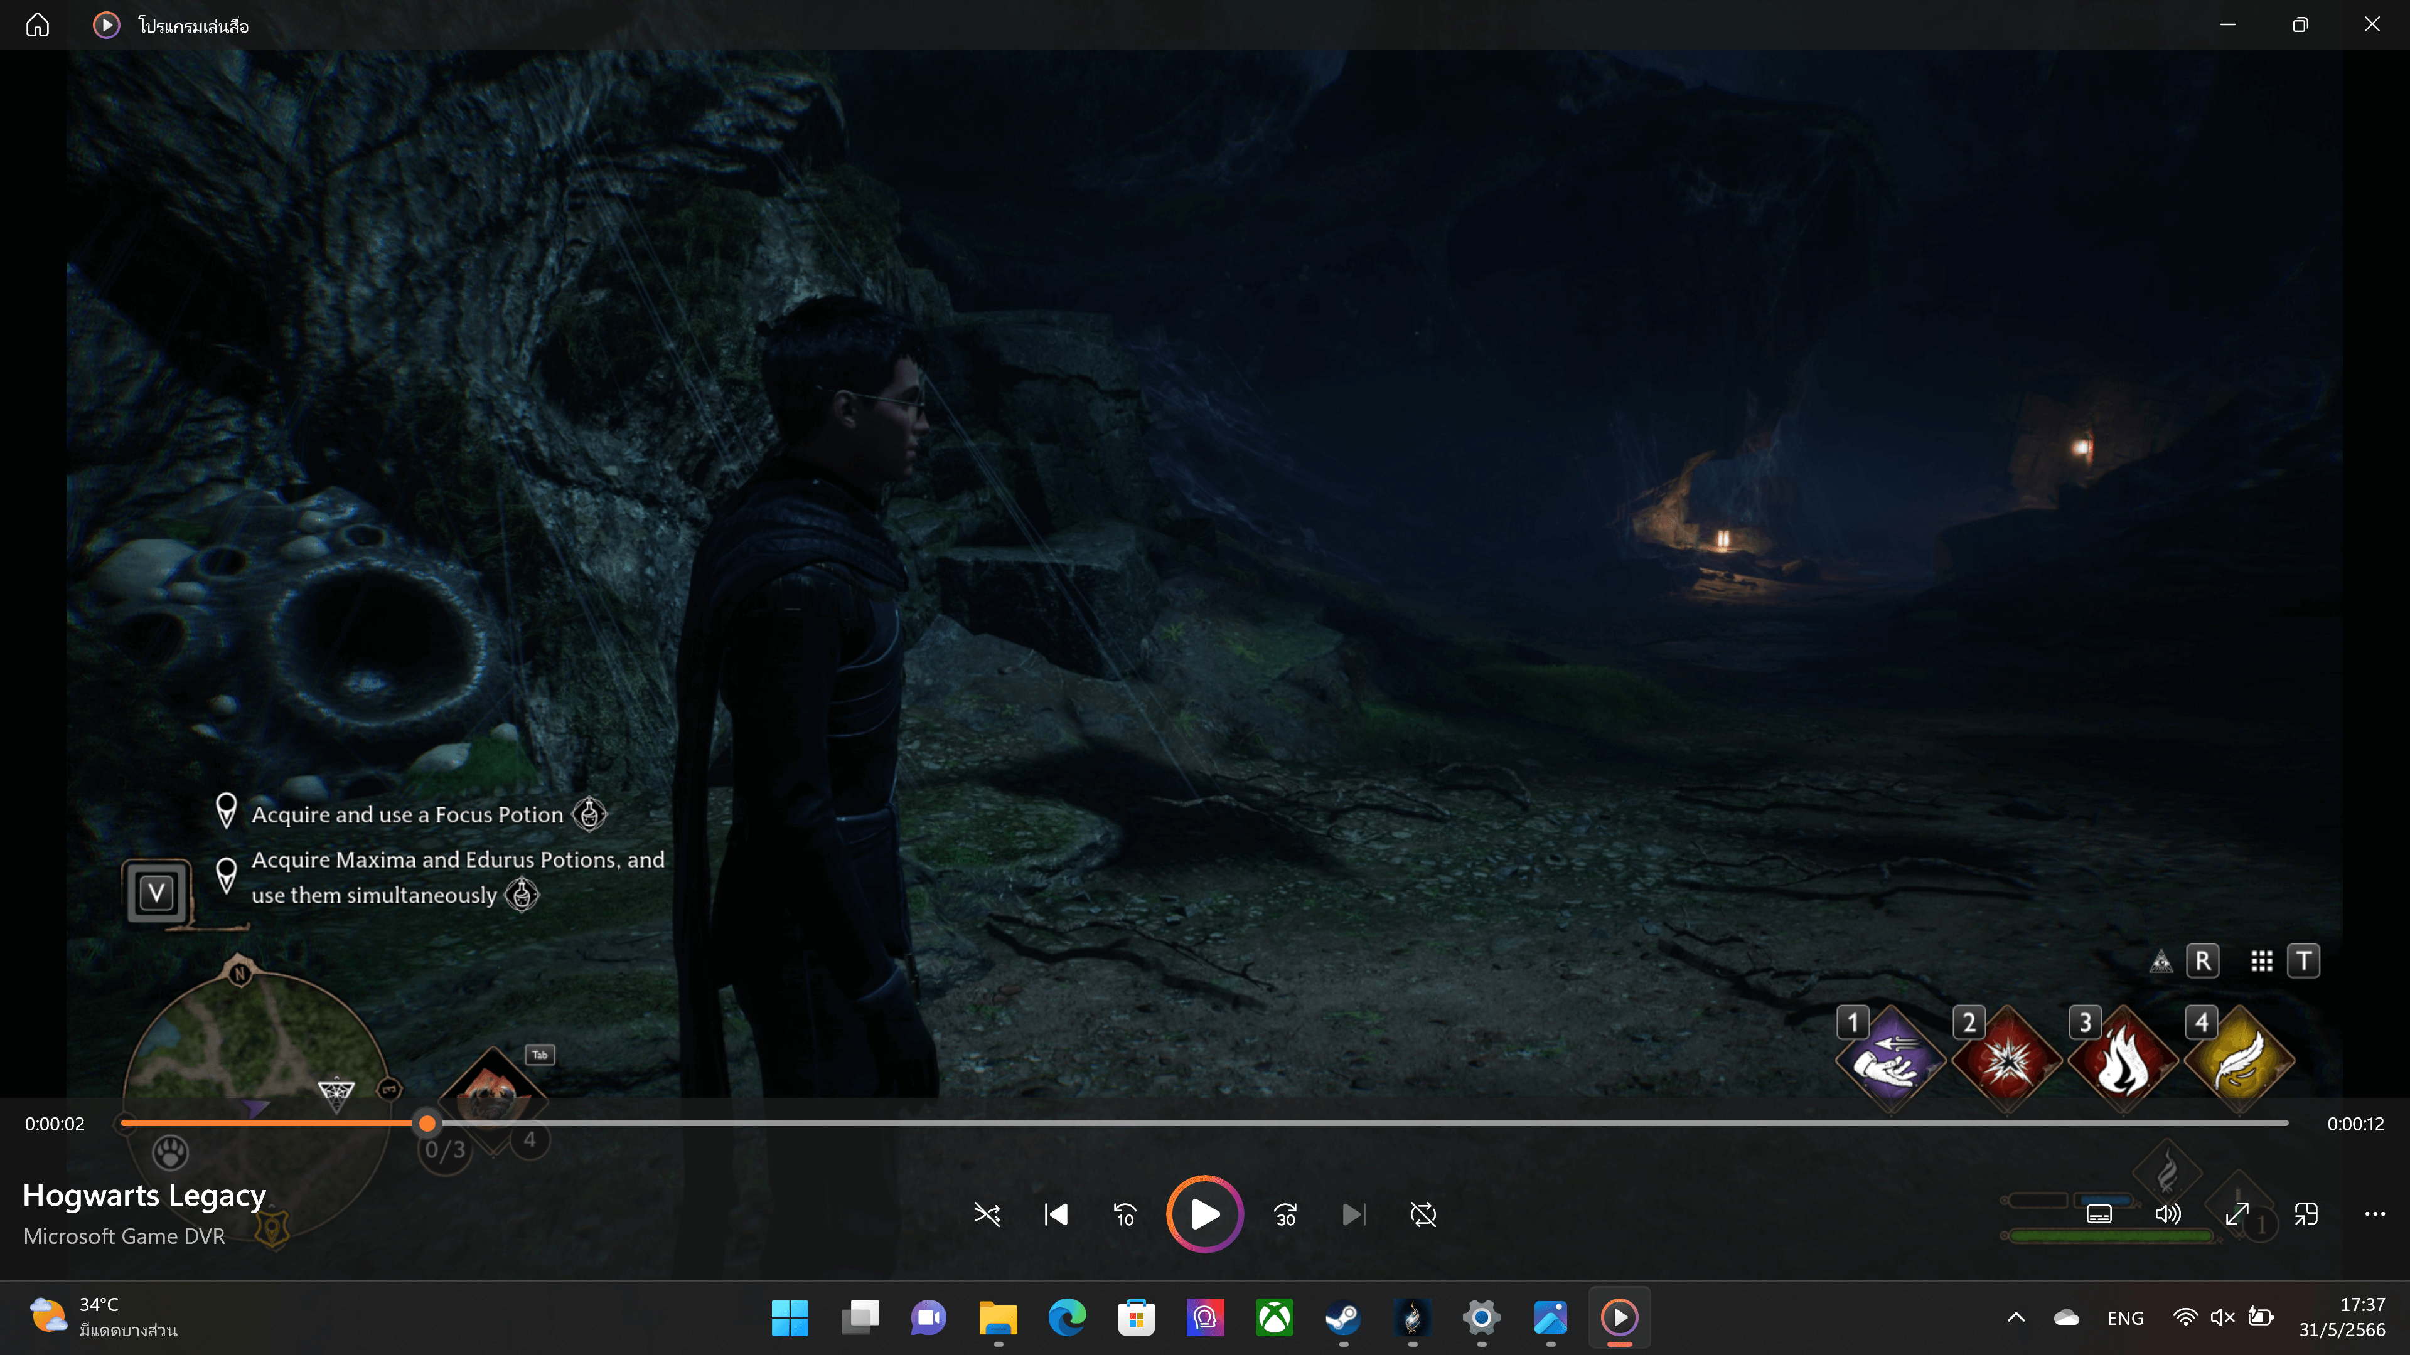Image resolution: width=2410 pixels, height=1355 pixels.
Task: Click the Media Player app logo in title bar
Action: click(x=107, y=25)
